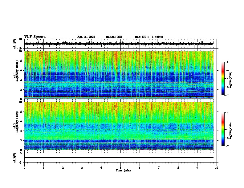The image size is (244, 188).
Task: Click the ch.2 spectrogram color scale bar
Action: click(x=223, y=129)
